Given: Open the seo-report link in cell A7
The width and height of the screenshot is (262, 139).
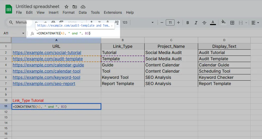Looking at the screenshot, I should tap(44, 84).
